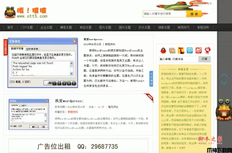Click the 本站公告 notice heading
Image resolution: width=232 pixels, height=153 pixels.
tap(183, 69)
